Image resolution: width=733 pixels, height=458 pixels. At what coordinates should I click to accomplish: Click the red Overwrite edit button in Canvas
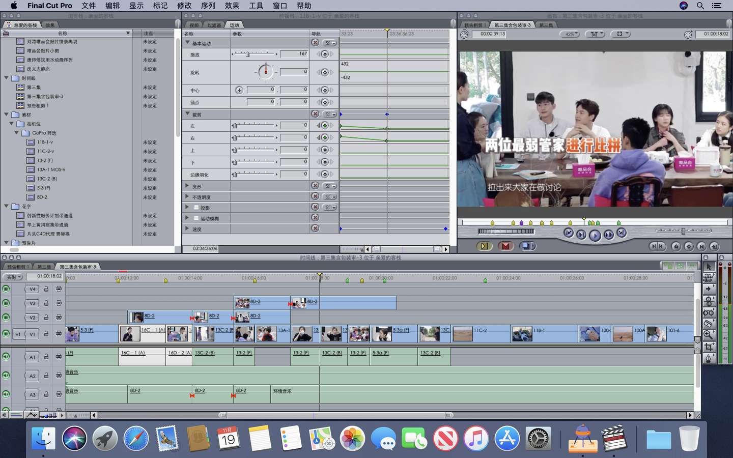pyautogui.click(x=505, y=246)
